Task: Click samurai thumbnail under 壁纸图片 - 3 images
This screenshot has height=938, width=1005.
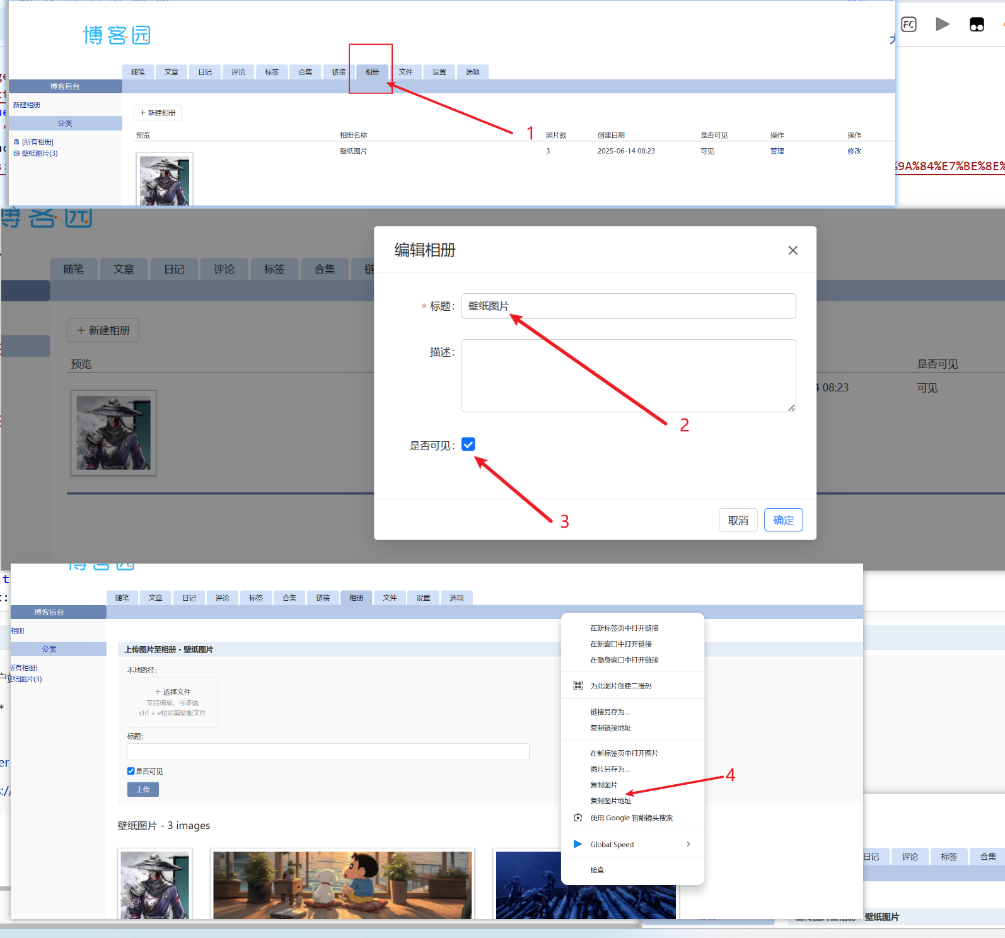Action: [x=155, y=884]
